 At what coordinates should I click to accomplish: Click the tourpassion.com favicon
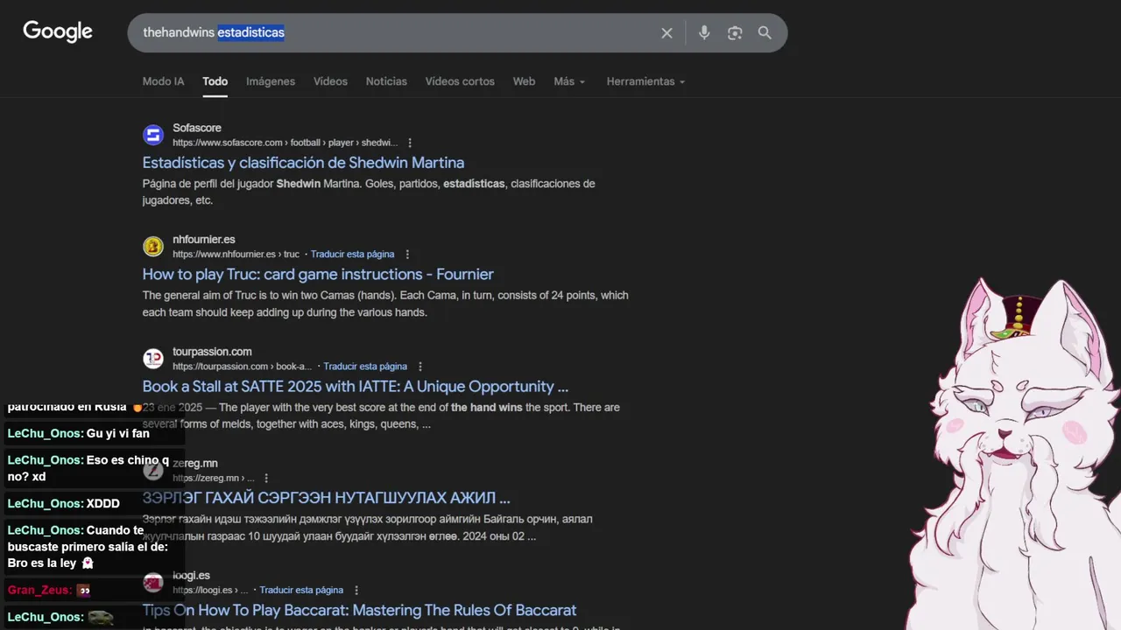coord(153,359)
